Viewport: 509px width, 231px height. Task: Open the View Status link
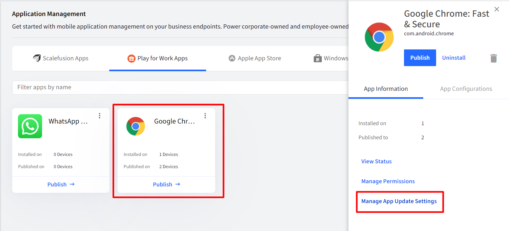[x=376, y=161]
